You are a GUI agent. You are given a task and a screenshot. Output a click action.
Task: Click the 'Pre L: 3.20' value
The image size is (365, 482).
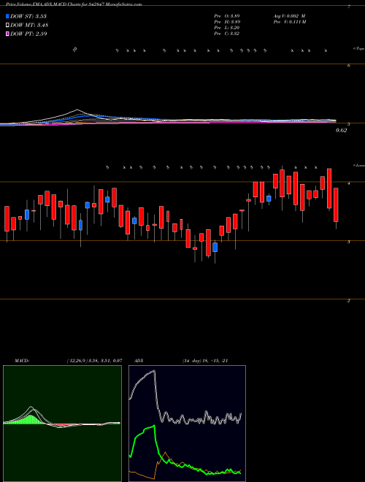pyautogui.click(x=227, y=28)
